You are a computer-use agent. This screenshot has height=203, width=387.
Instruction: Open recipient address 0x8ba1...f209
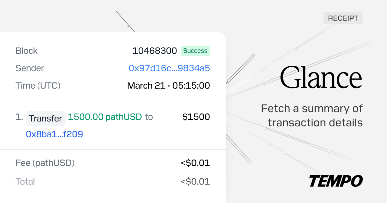click(55, 134)
